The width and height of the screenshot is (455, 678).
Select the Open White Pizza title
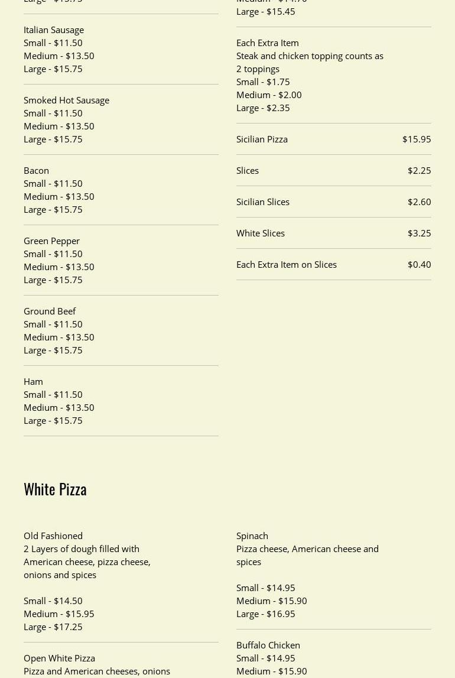(59, 658)
